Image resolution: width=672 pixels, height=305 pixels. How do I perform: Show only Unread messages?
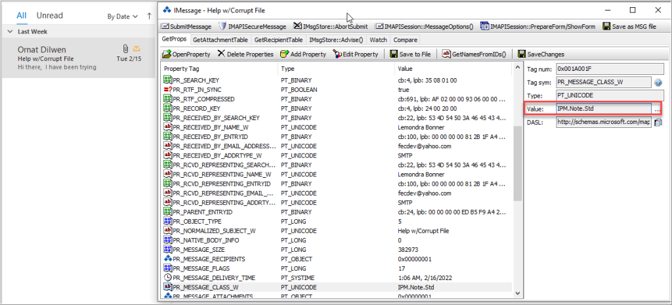click(50, 15)
